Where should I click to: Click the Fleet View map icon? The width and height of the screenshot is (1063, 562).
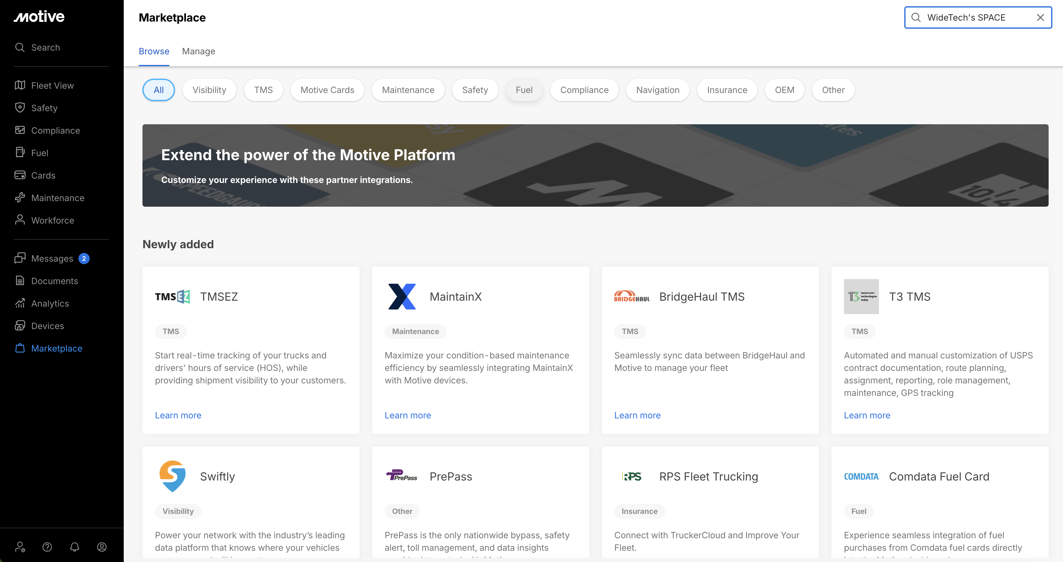[x=20, y=85]
